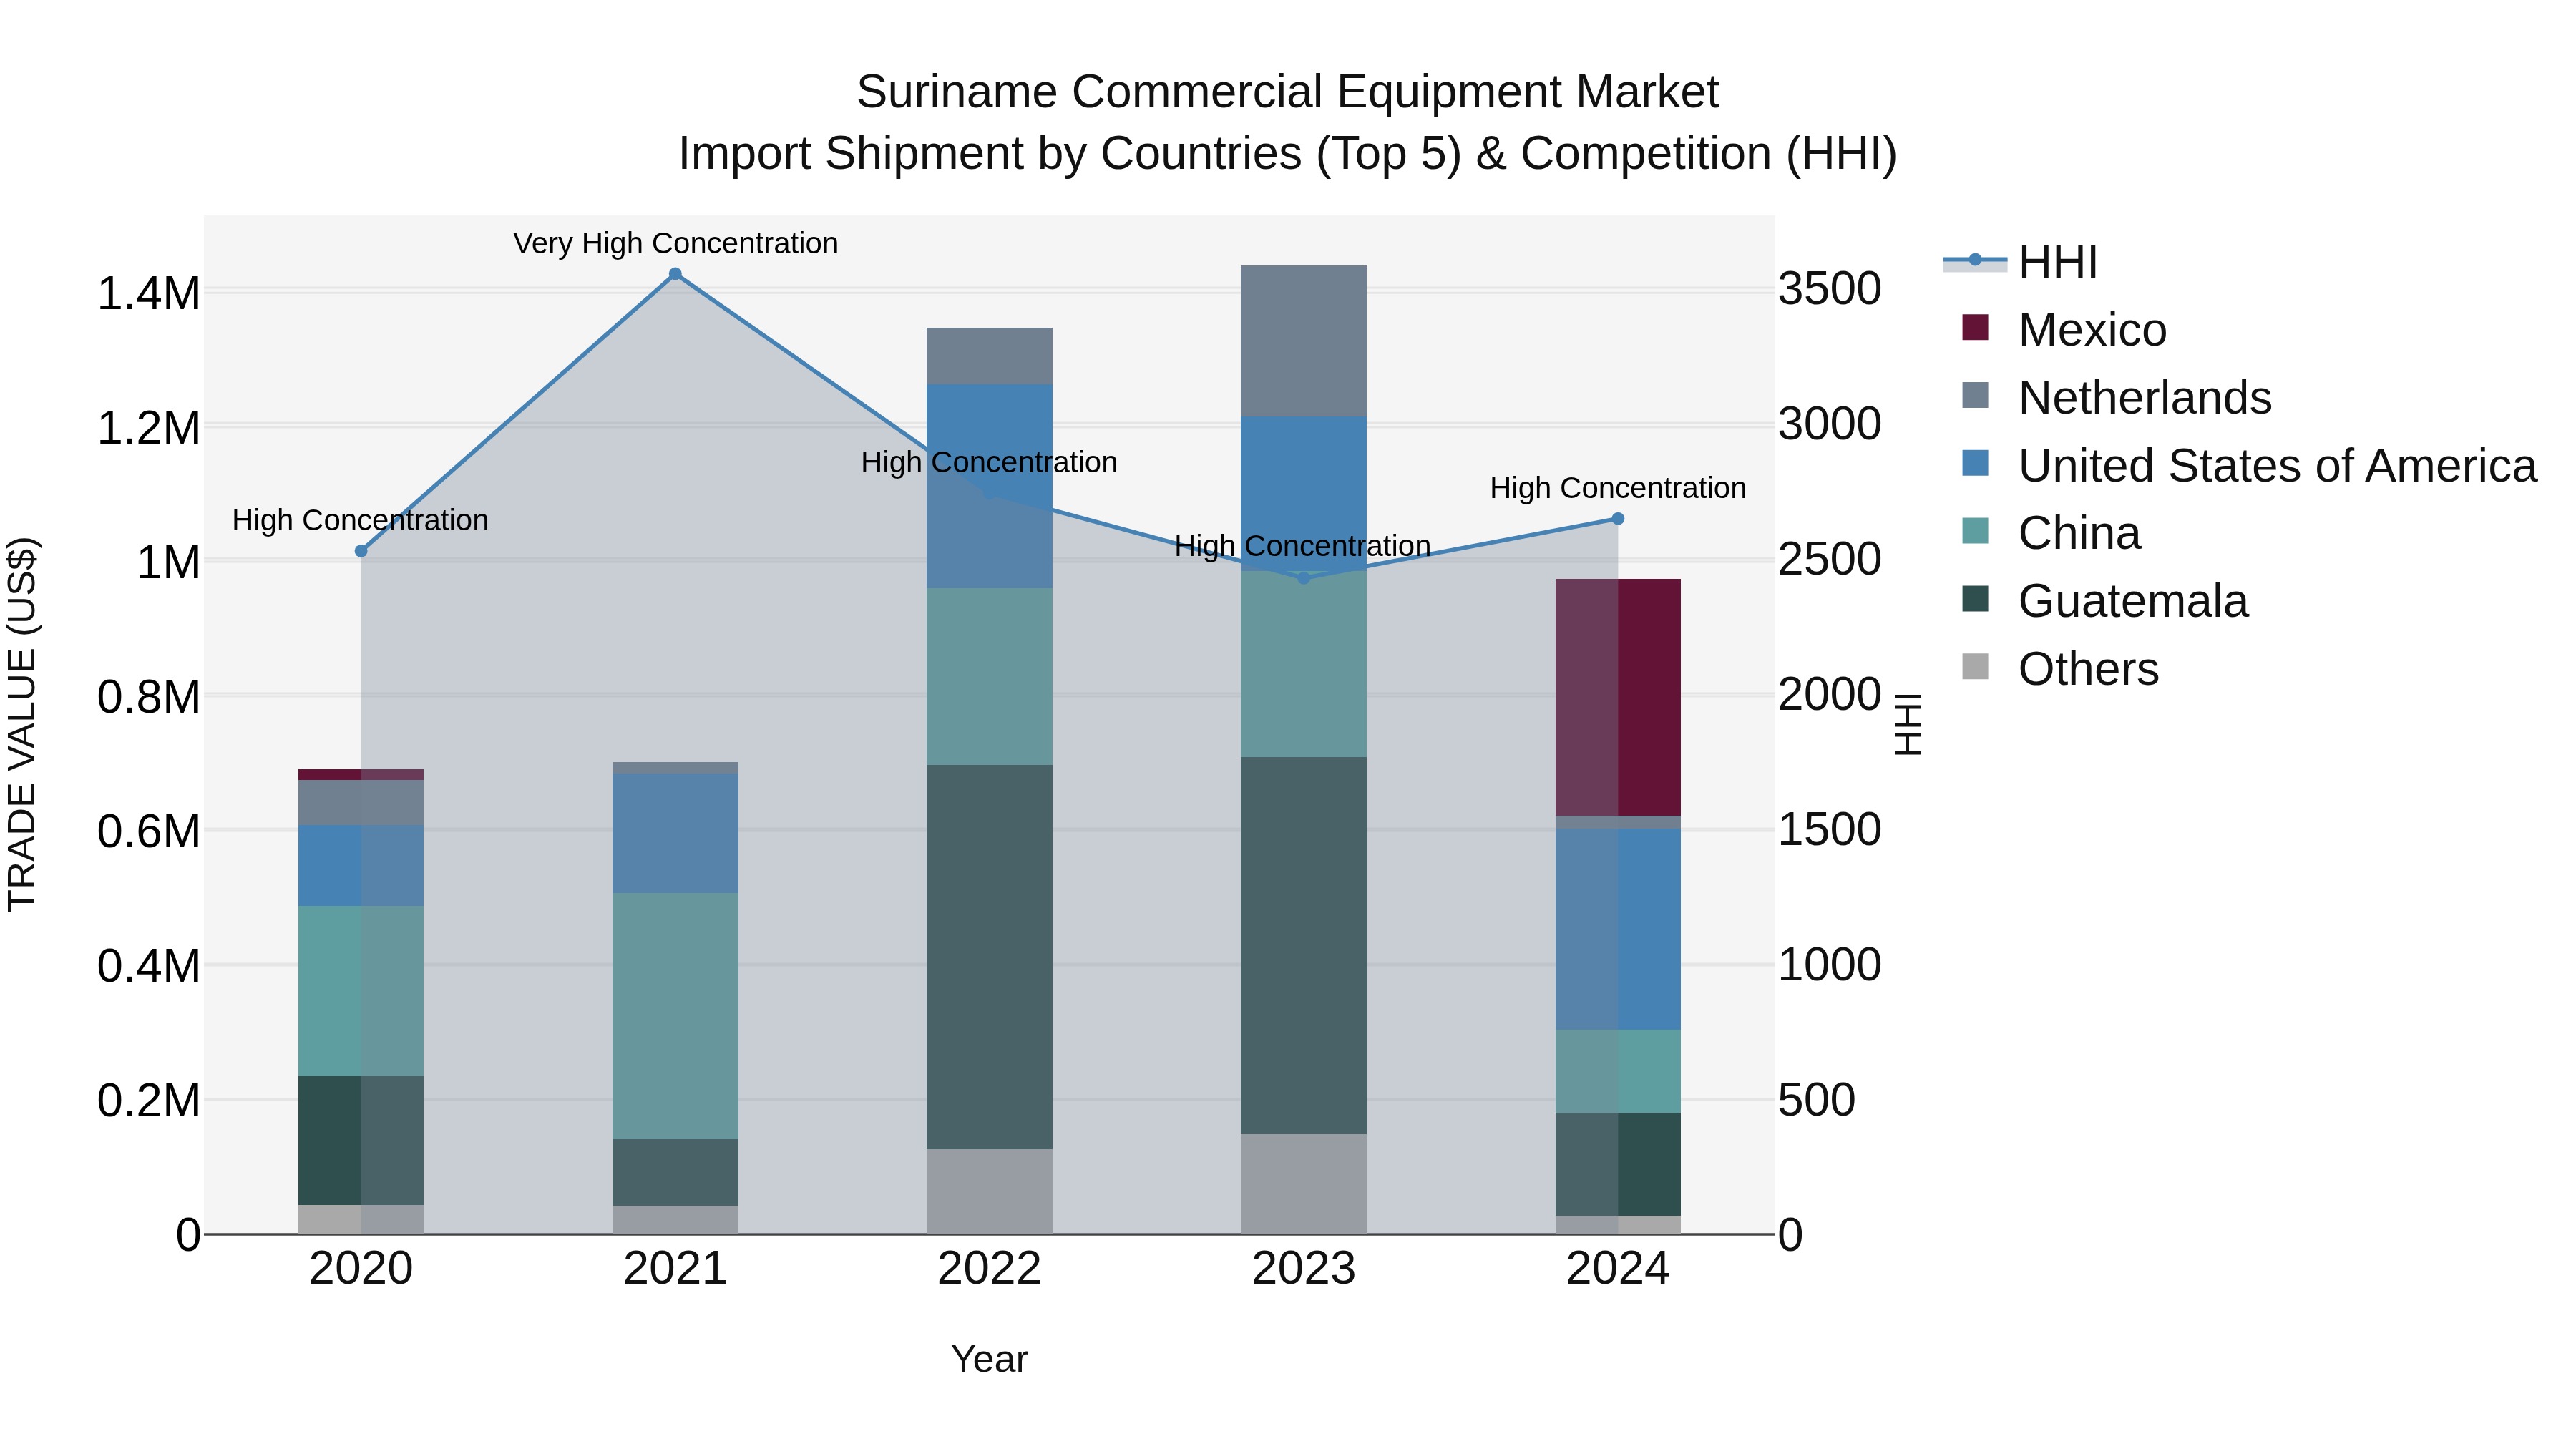Screen dimensions: 2576x1449
Task: Click the 2024 x-axis tick label
Action: (1617, 1269)
